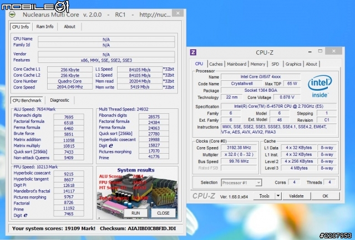Click the Digit Pi score 12618
The width and height of the screenshot is (355, 240).
coord(69,185)
